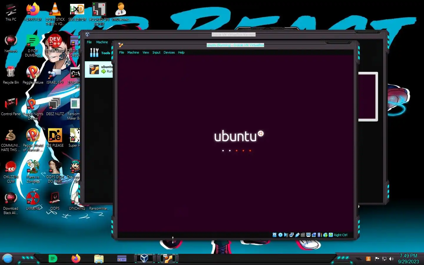Select Peggle World of Warcraft desktop icon
Screen dimensions: 424x265
(33, 140)
